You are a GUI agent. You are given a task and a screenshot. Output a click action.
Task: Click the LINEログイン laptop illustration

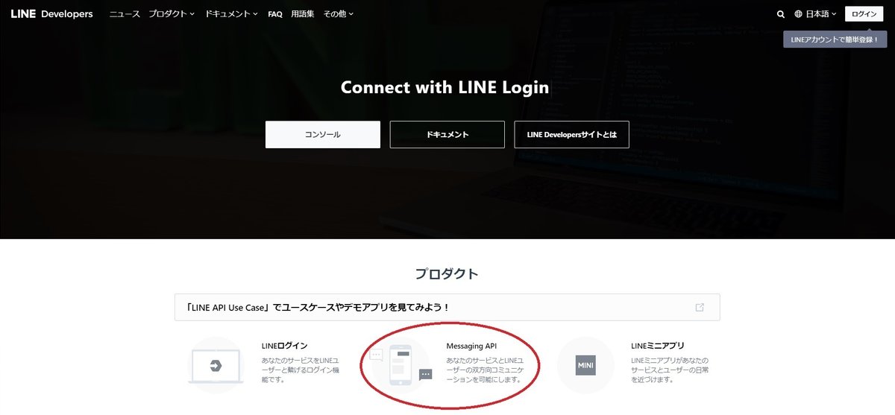(216, 365)
